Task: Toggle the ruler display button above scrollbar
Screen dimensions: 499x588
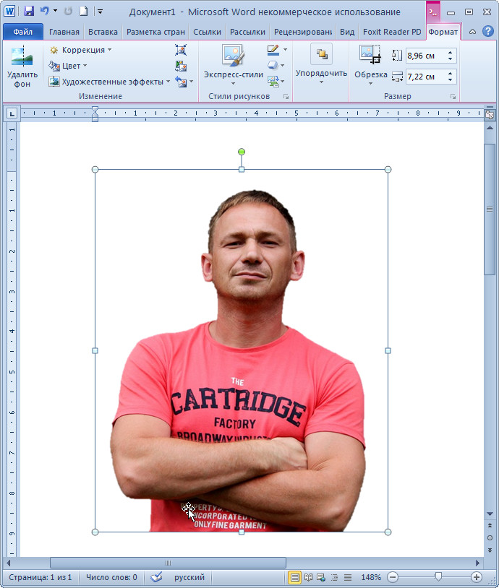Action: [490, 114]
